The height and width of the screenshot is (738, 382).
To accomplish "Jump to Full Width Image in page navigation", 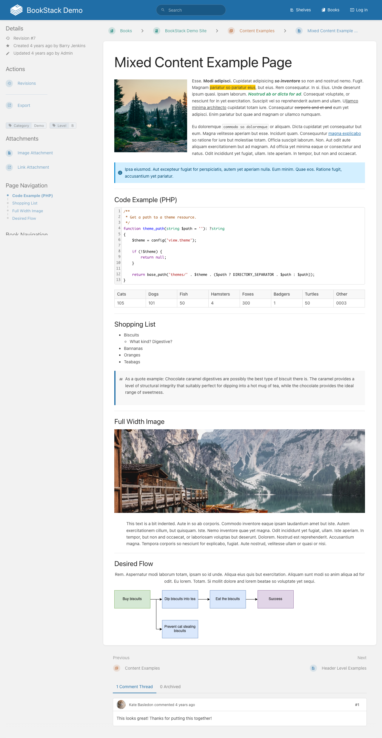I will click(27, 211).
